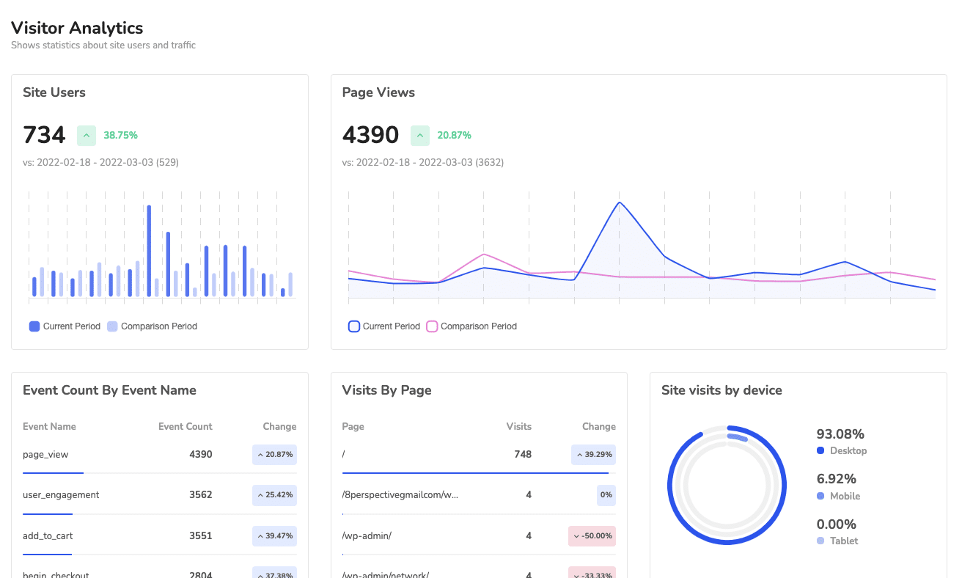The image size is (962, 578).
Task: Toggle the Current Period swatch in Site Users legend
Action: point(34,326)
